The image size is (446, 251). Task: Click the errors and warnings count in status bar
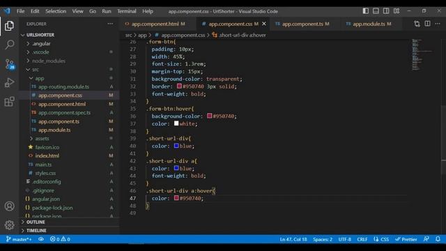(x=60, y=239)
